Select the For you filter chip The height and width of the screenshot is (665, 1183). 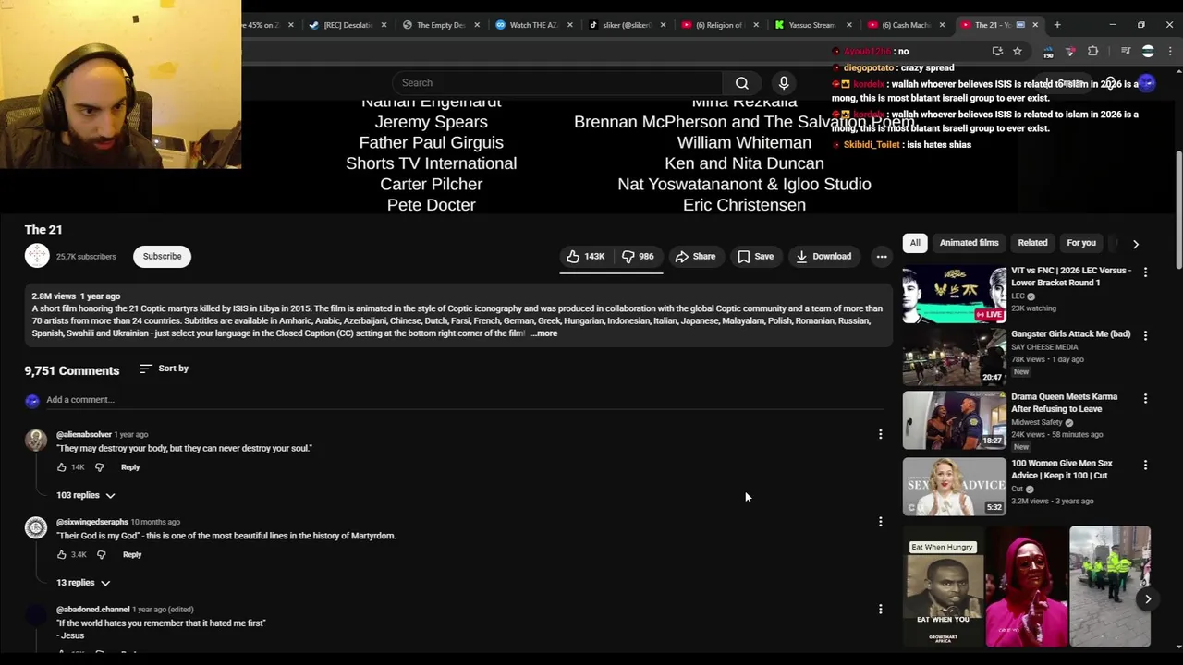pos(1081,243)
